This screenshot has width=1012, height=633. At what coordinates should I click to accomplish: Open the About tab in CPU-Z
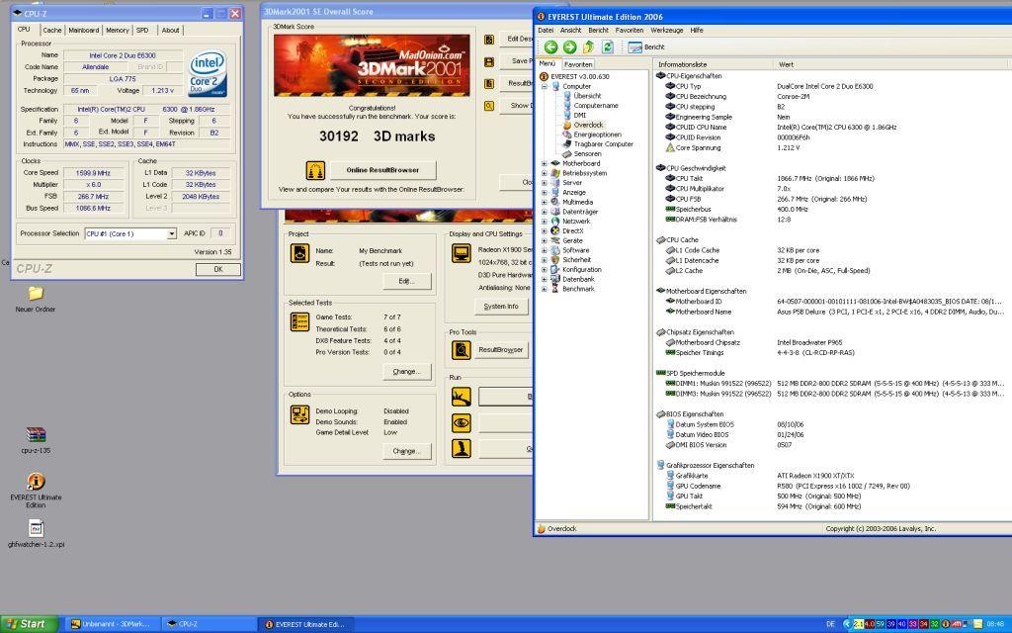tap(170, 31)
